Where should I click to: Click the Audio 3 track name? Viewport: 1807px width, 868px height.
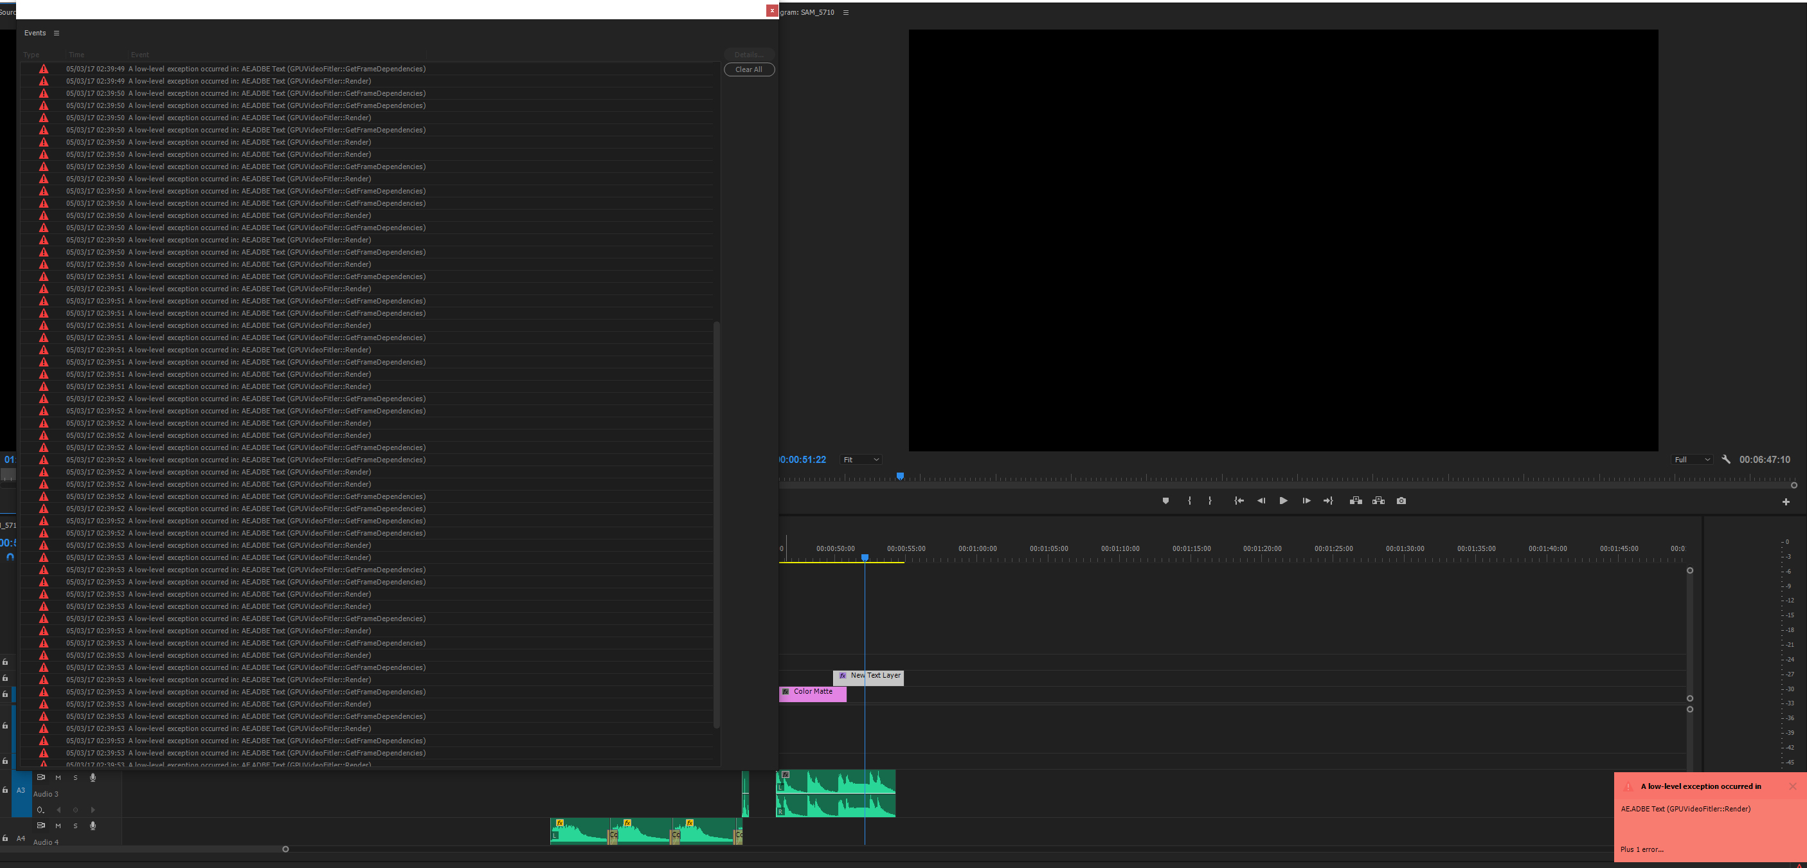(x=46, y=794)
